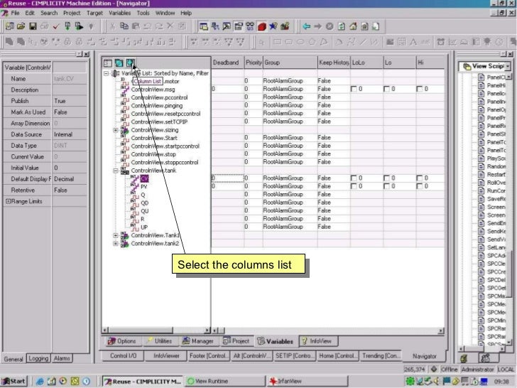Open the Control I/O window tab

tap(124, 355)
